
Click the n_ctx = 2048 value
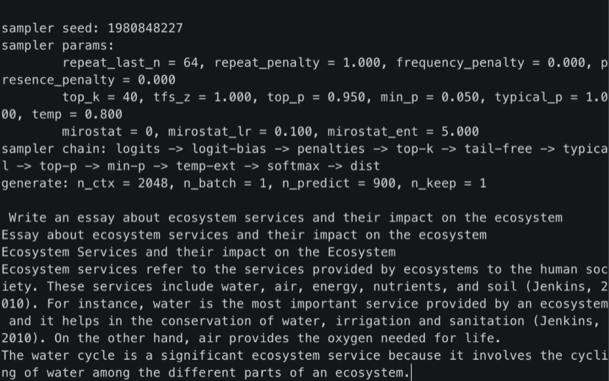[122, 183]
